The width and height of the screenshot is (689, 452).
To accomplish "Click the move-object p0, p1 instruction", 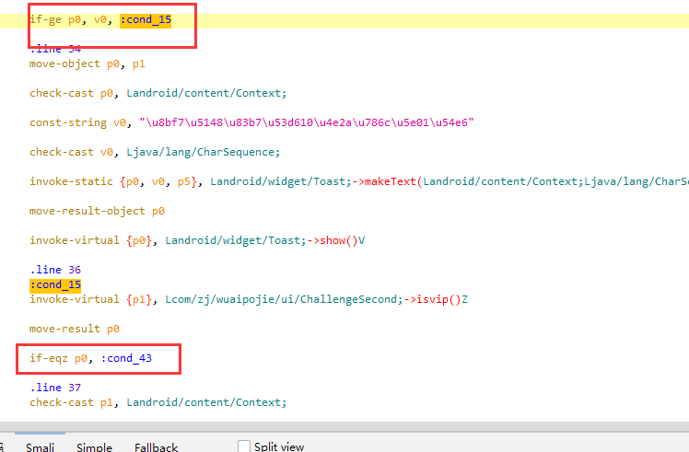I will click(x=87, y=64).
